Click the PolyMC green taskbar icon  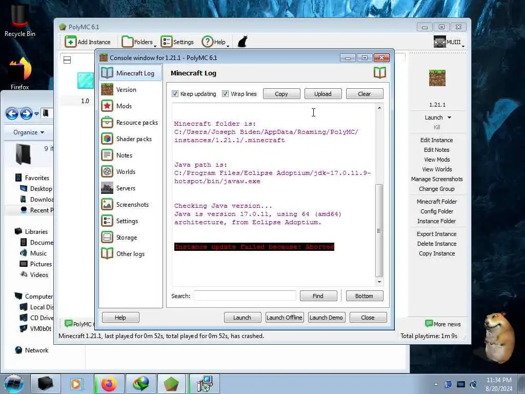(171, 384)
